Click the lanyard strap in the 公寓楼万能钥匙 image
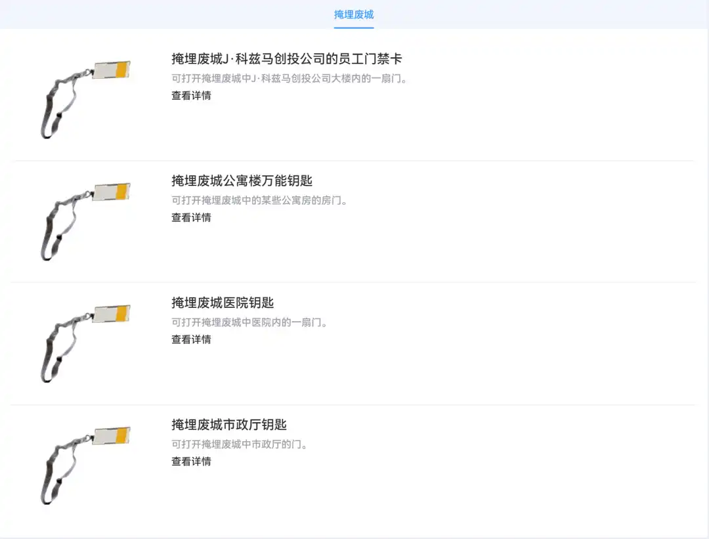Screen dimensions: 709x539 [x=51, y=236]
